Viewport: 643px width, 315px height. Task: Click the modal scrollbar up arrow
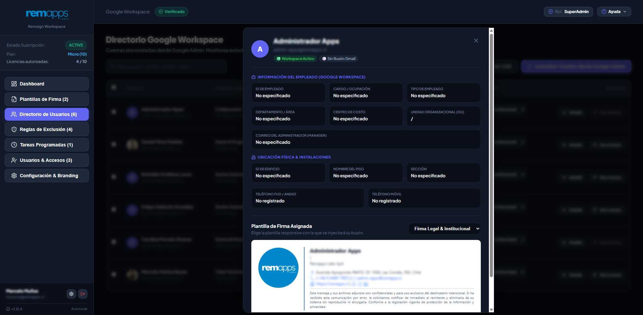[x=491, y=30]
